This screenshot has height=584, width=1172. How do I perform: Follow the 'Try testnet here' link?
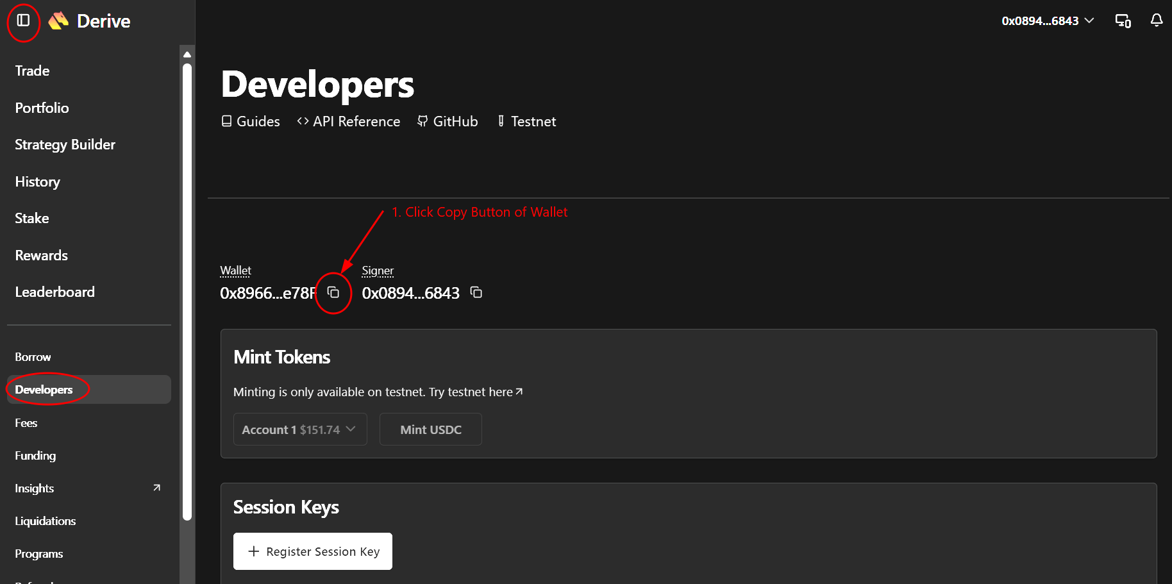click(x=476, y=392)
